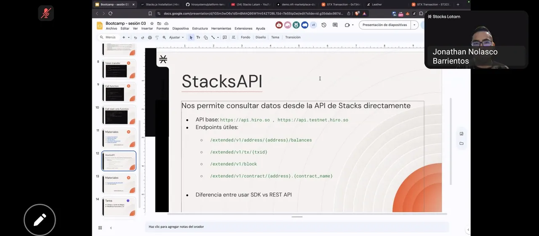Open the Insertar menu
The height and width of the screenshot is (236, 539).
[x=147, y=29]
